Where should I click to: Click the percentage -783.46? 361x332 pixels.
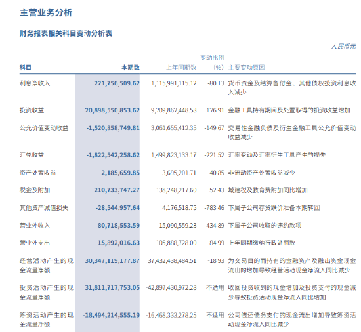(214, 208)
